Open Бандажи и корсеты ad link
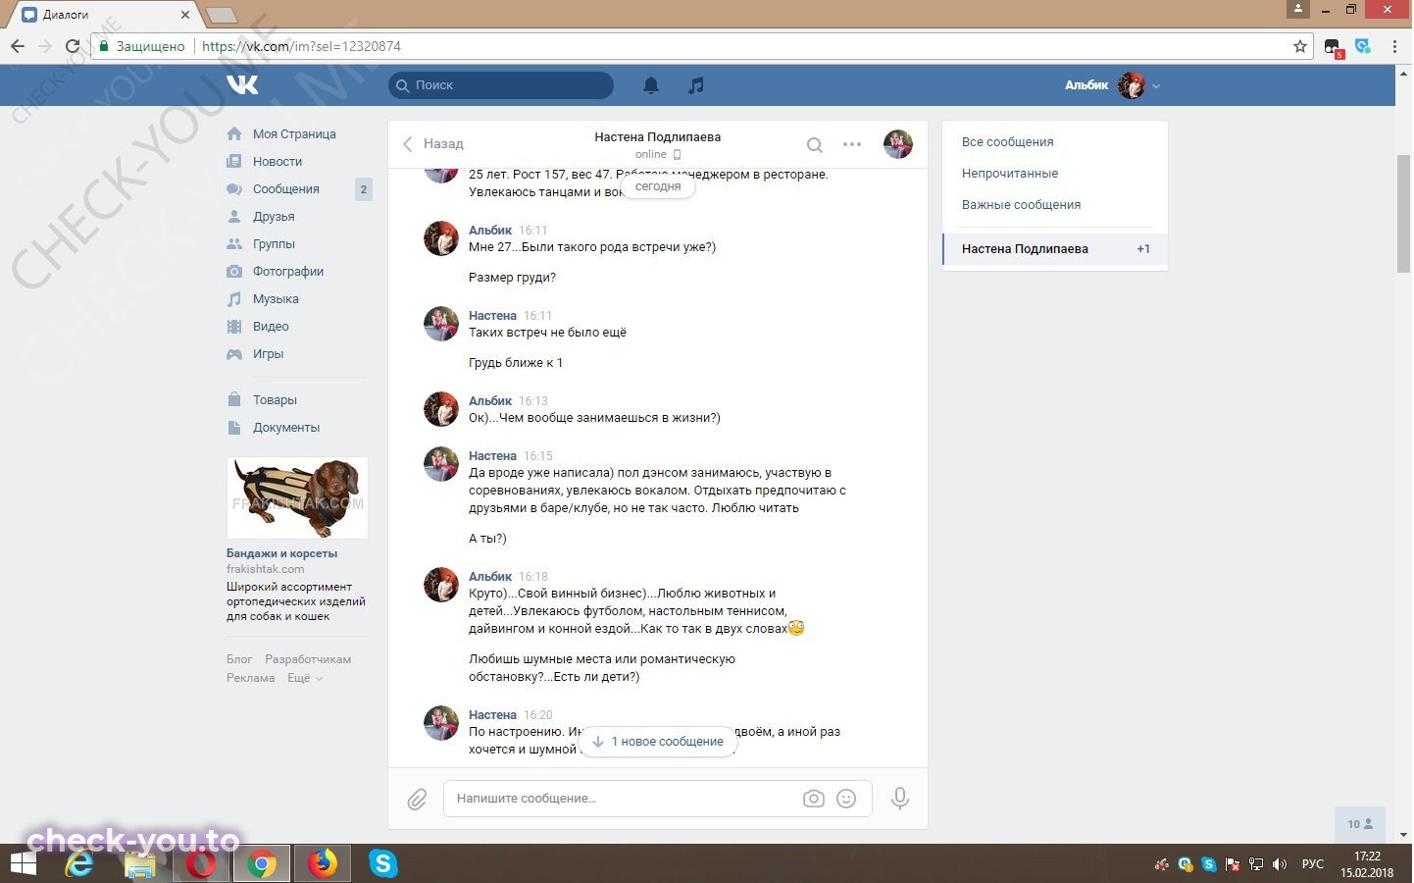This screenshot has width=1414, height=883. click(x=281, y=553)
